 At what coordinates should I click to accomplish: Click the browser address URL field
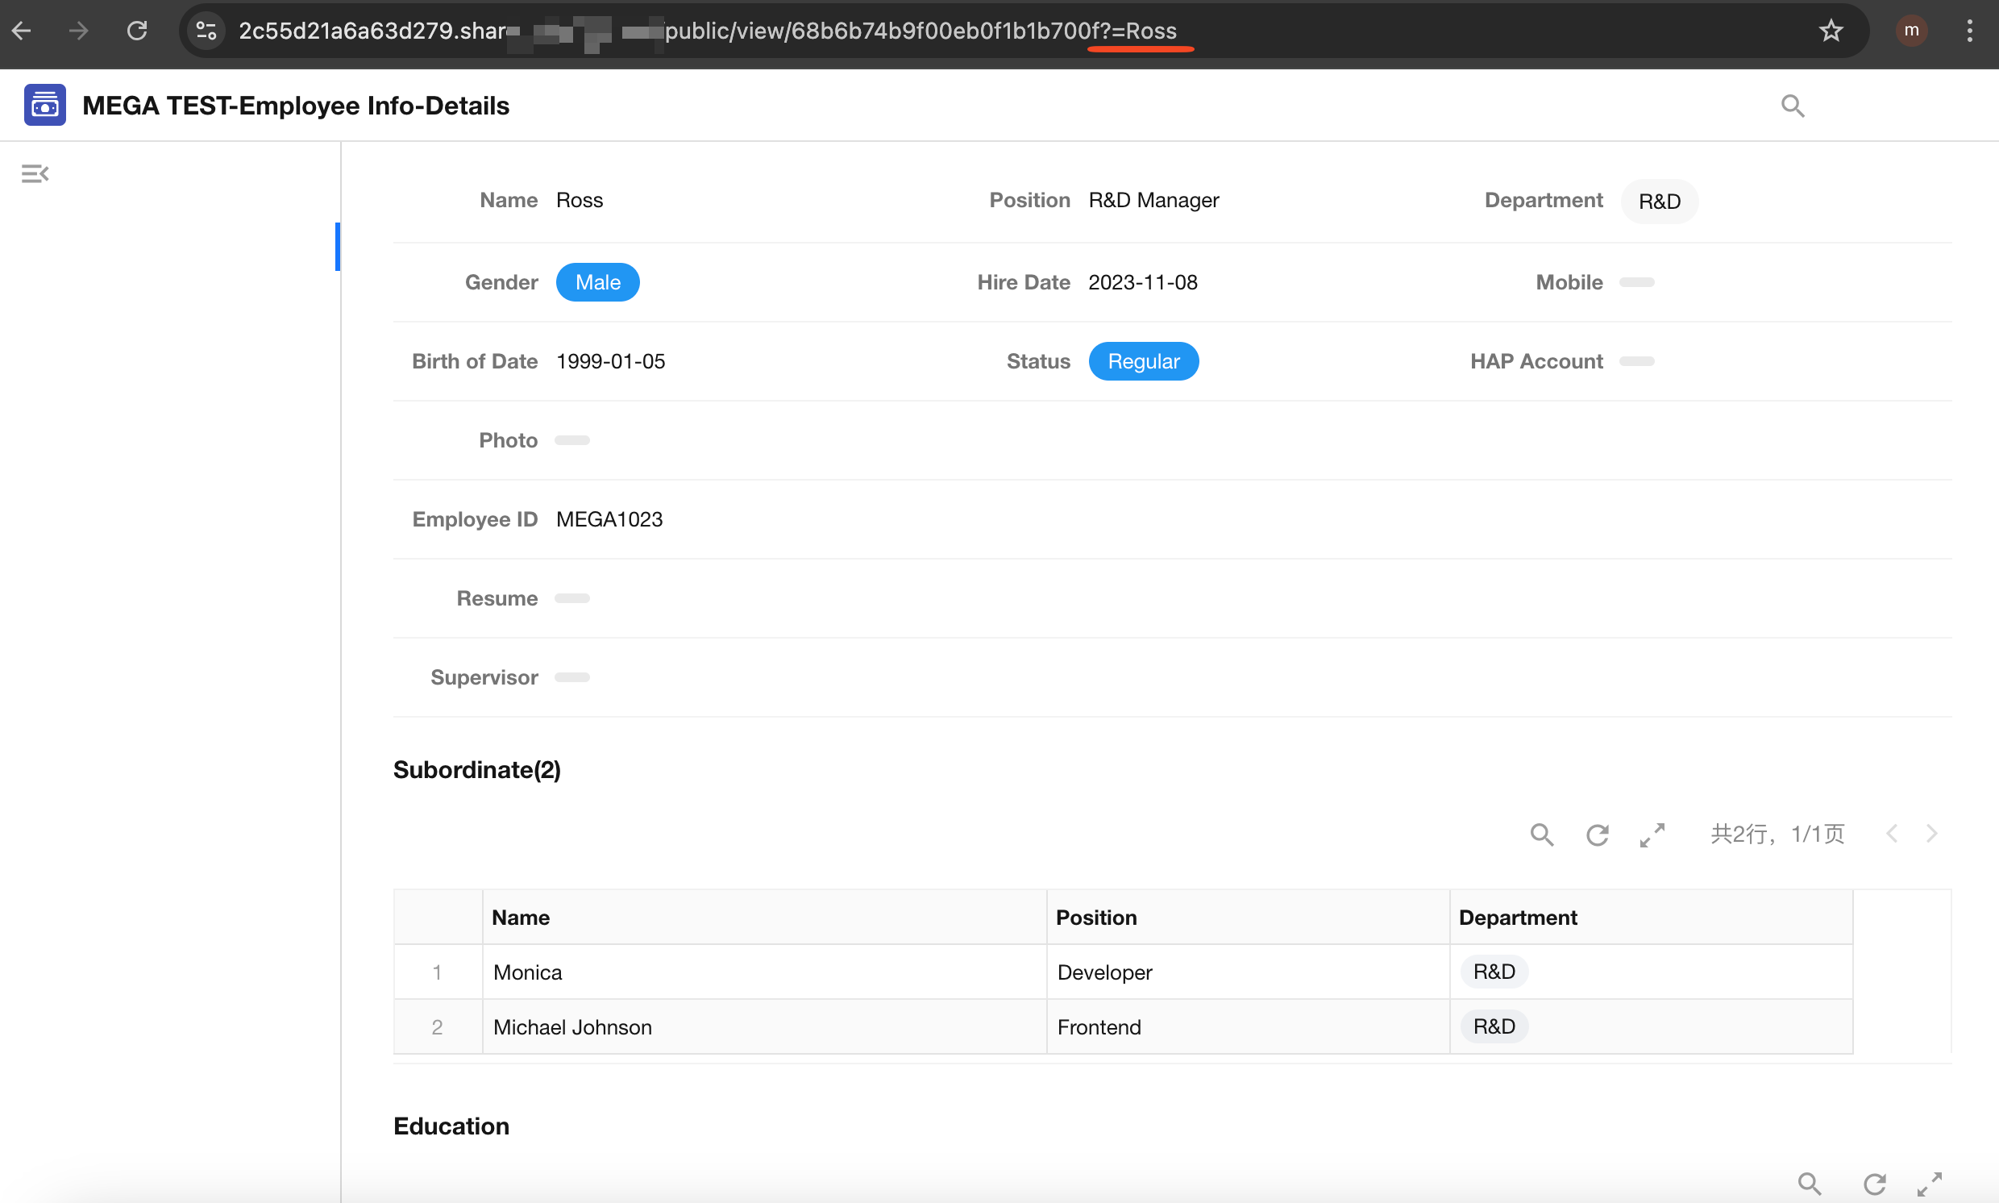[x=891, y=31]
